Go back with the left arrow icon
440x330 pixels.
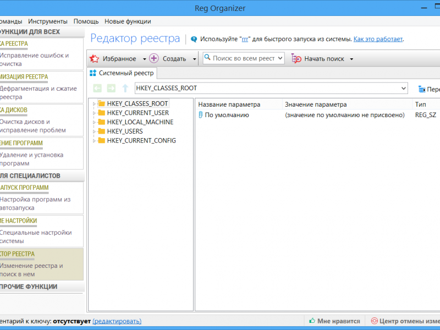point(97,89)
